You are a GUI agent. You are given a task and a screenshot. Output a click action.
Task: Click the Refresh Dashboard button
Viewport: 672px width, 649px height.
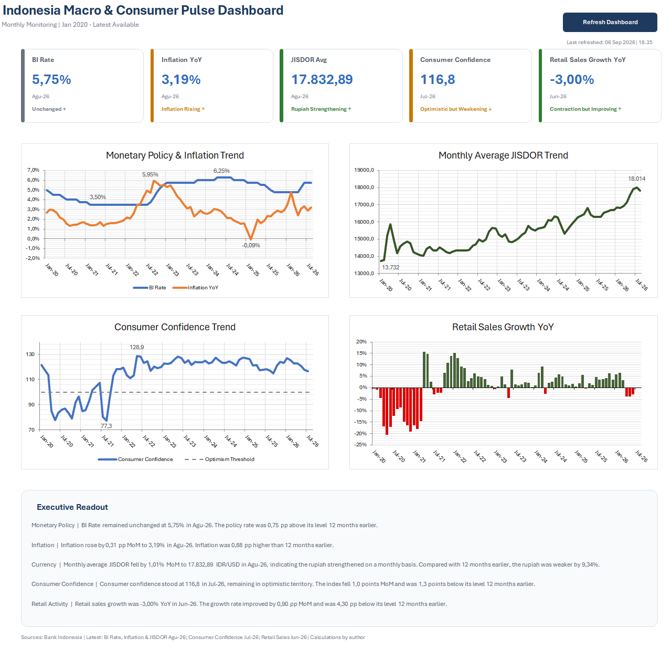(610, 22)
